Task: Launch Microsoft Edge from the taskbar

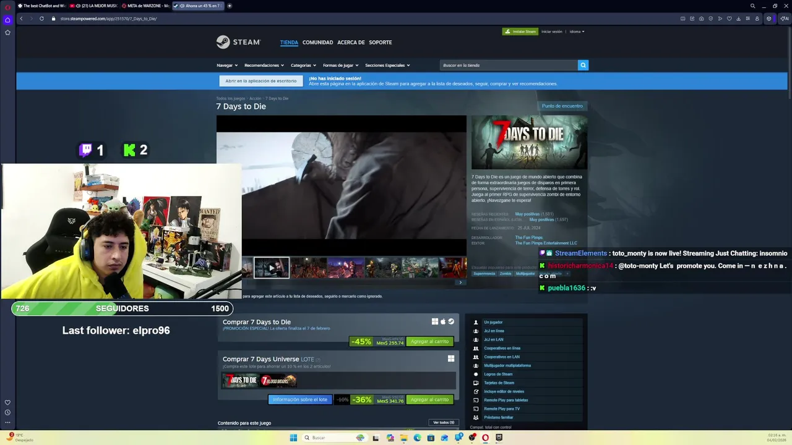Action: 417,438
